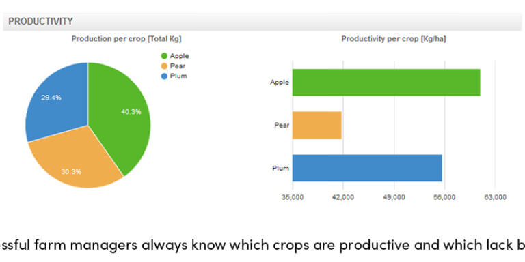Select the Pear legend label
This screenshot has height=262, width=525.
click(178, 66)
